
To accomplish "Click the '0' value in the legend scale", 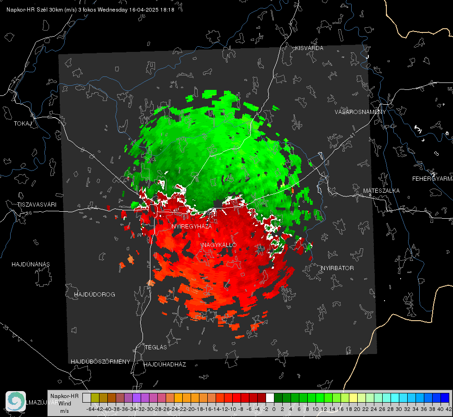I will click(274, 409).
